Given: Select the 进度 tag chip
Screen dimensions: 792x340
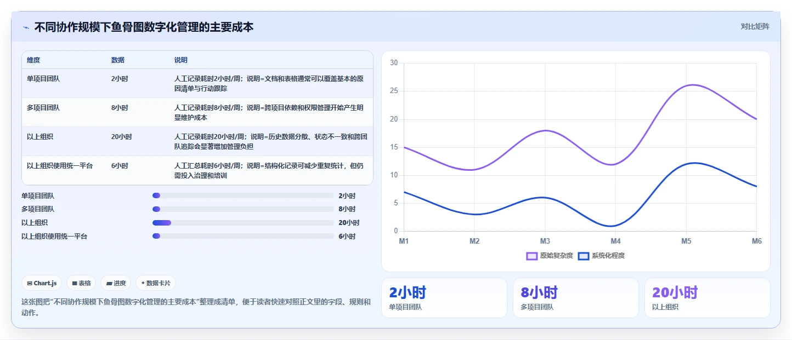Looking at the screenshot, I should coord(116,283).
